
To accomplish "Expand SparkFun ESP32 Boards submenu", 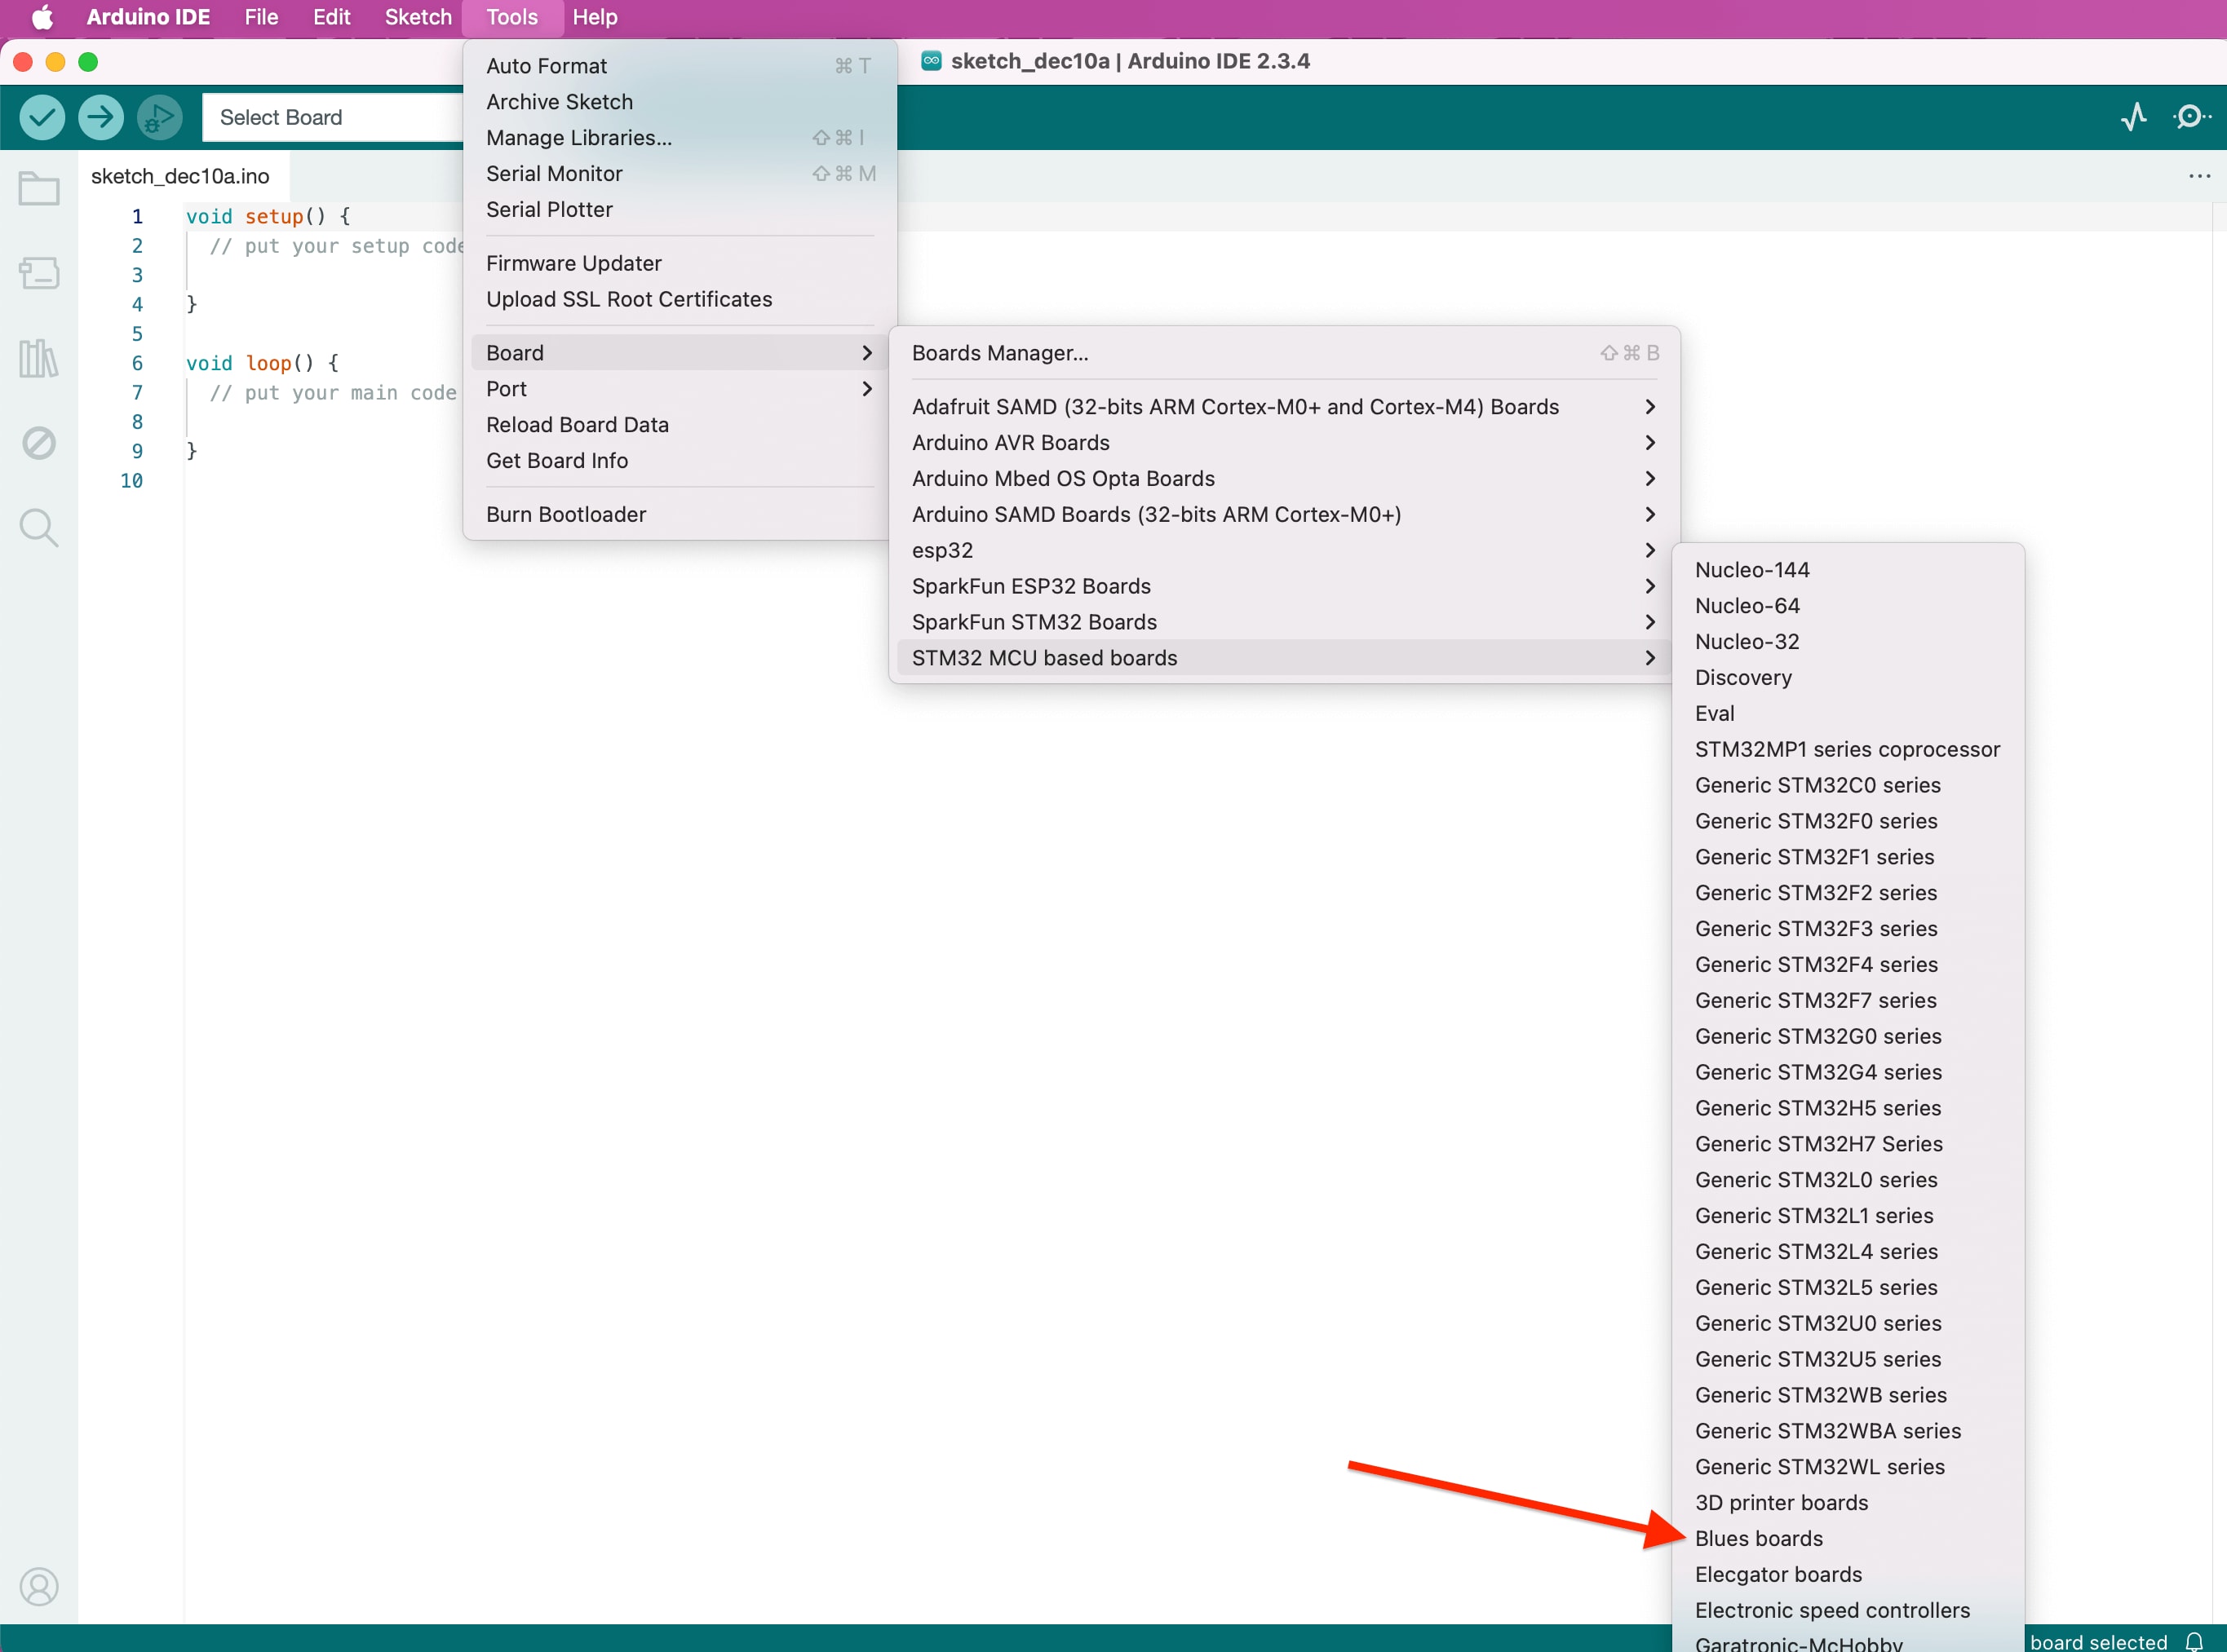I will pyautogui.click(x=1283, y=587).
